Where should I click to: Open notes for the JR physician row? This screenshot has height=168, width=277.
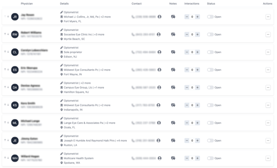pyautogui.click(x=173, y=17)
